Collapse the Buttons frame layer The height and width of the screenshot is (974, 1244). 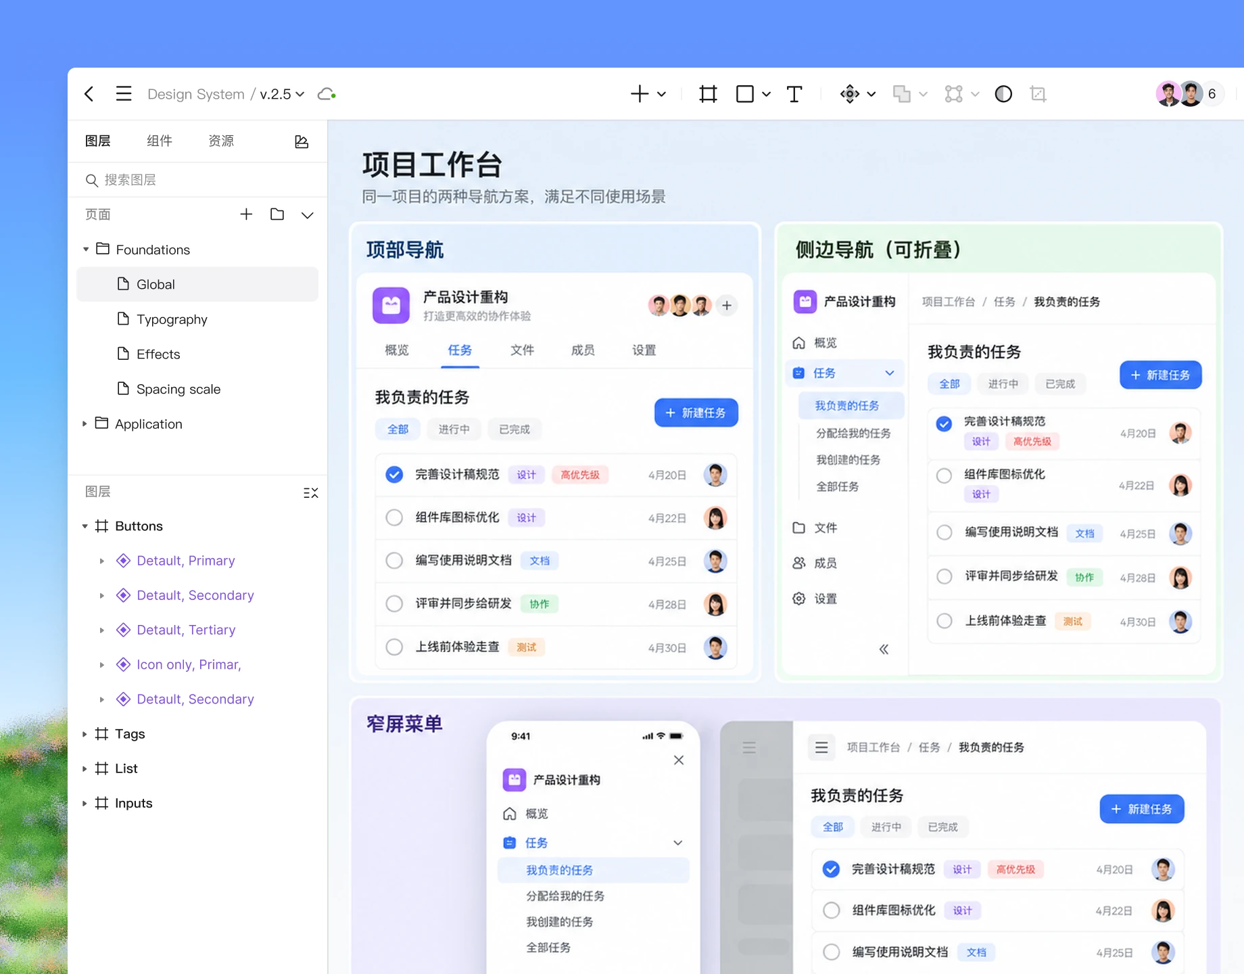pyautogui.click(x=85, y=526)
